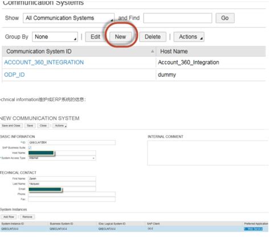The image size is (270, 239).
Task: Click the Delete button
Action: point(153,36)
